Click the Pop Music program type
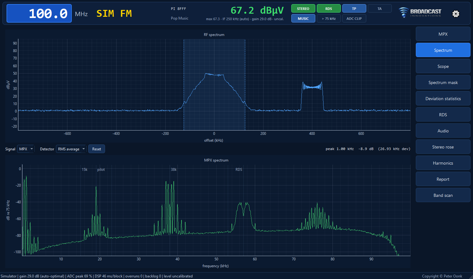The height and width of the screenshot is (279, 473). (180, 18)
